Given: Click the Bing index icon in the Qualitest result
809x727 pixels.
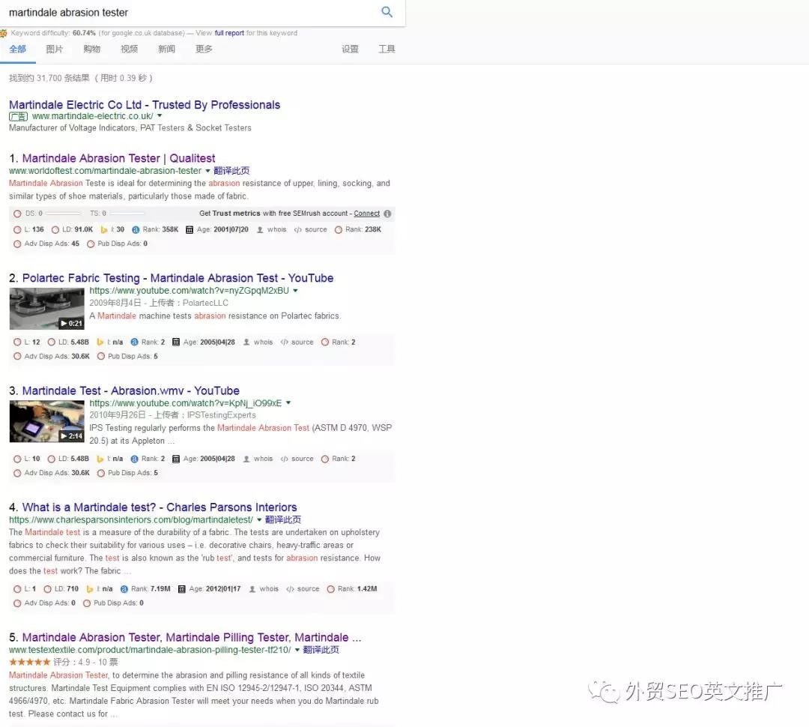Looking at the screenshot, I should [104, 230].
